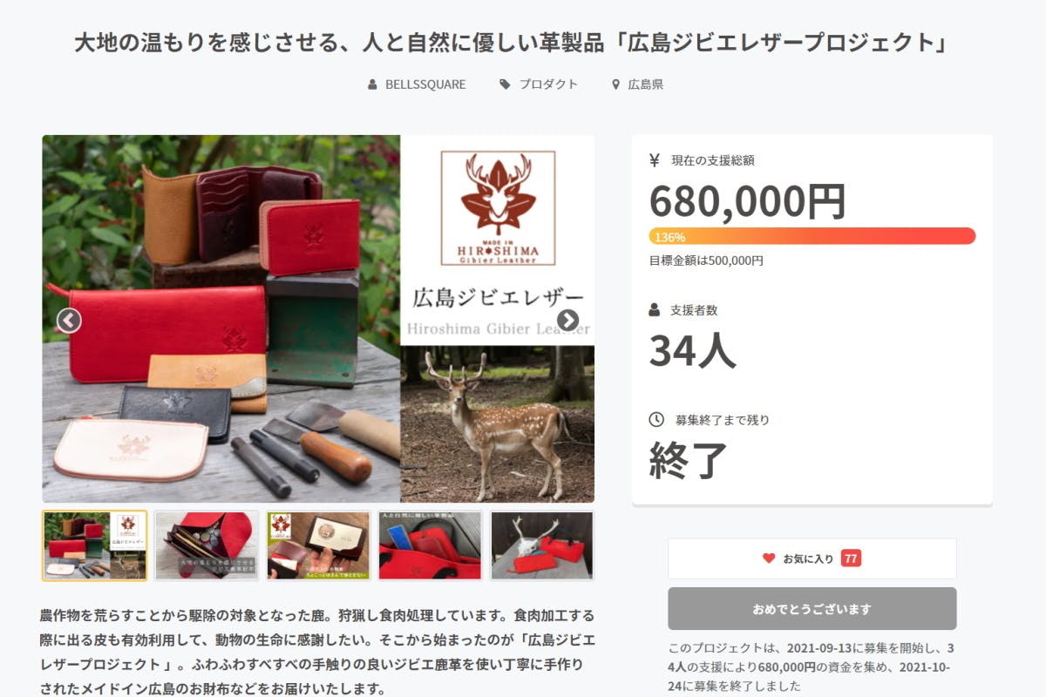Select the first thumbnail with the wallets and deer
Screen dimensions: 1046x697
[95, 545]
